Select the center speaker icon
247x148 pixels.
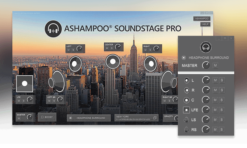click(x=113, y=62)
